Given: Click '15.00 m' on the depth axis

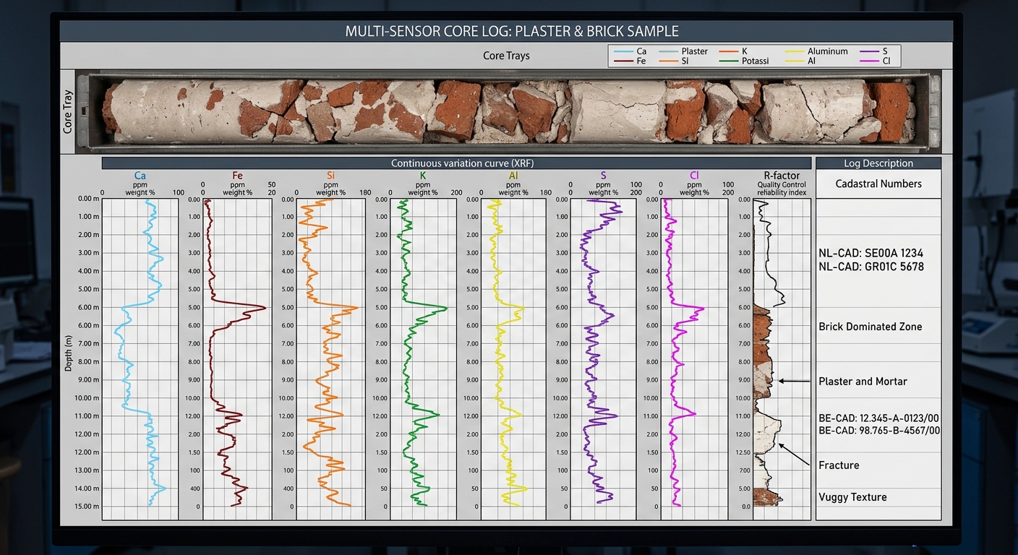Looking at the screenshot, I should click(89, 507).
